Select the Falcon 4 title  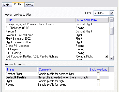pos(11,31)
